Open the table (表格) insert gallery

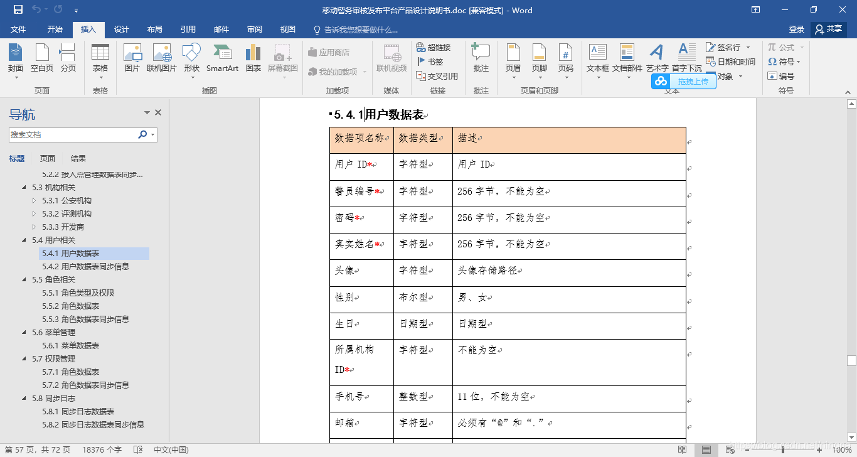click(x=100, y=62)
